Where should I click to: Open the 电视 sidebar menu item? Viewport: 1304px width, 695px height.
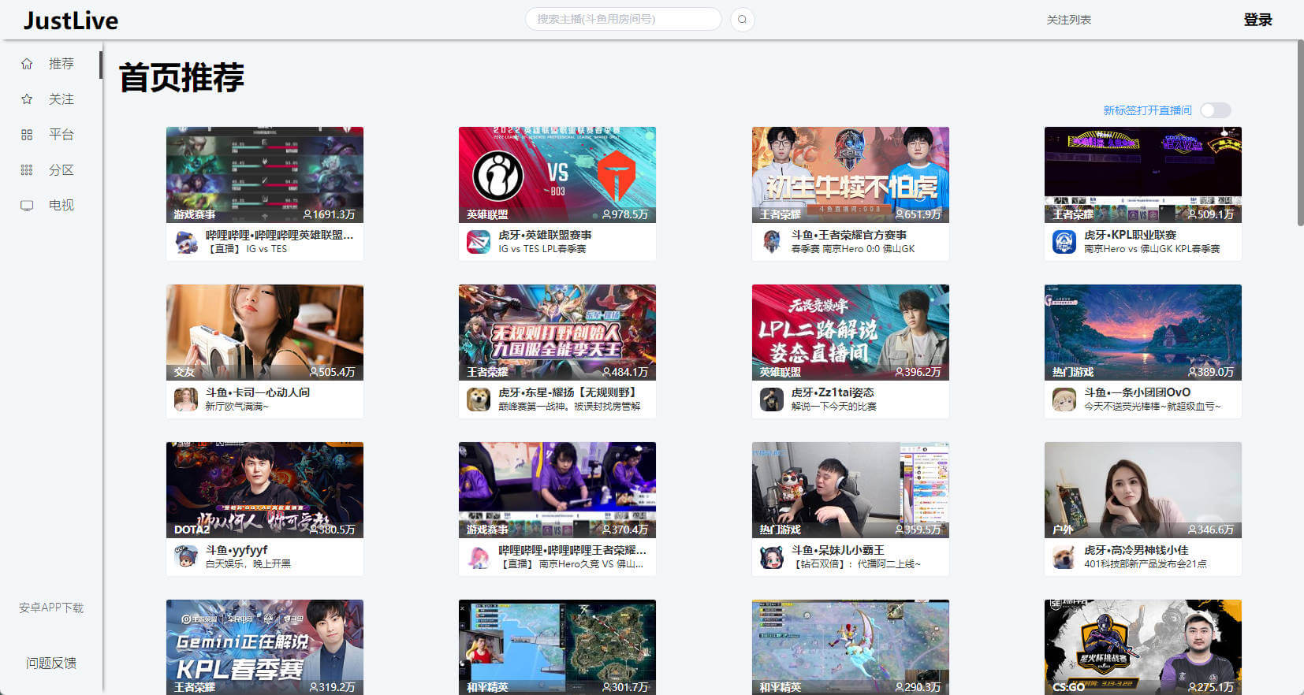pos(51,206)
